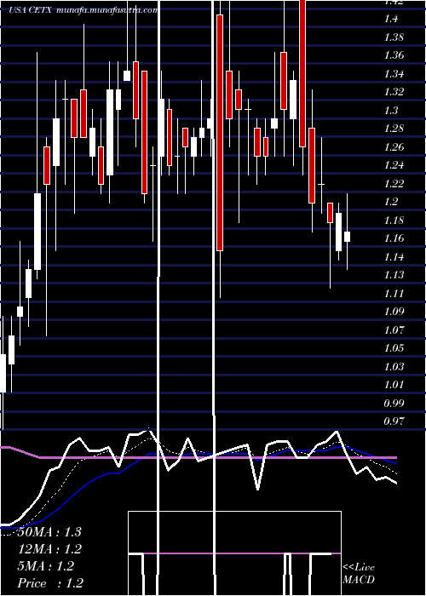Click the 1.03 price axis label
Viewport: 426px width, 596px height.
click(x=394, y=366)
